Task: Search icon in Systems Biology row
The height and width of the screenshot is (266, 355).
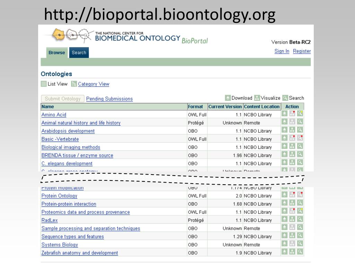Action: point(300,243)
